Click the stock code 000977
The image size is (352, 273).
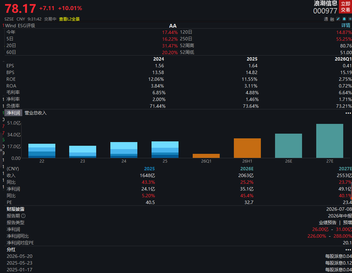pos(325,11)
